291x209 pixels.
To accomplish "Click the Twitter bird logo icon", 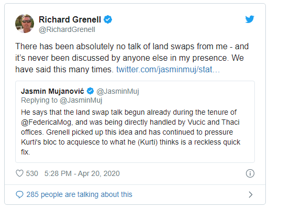I will pyautogui.click(x=250, y=19).
